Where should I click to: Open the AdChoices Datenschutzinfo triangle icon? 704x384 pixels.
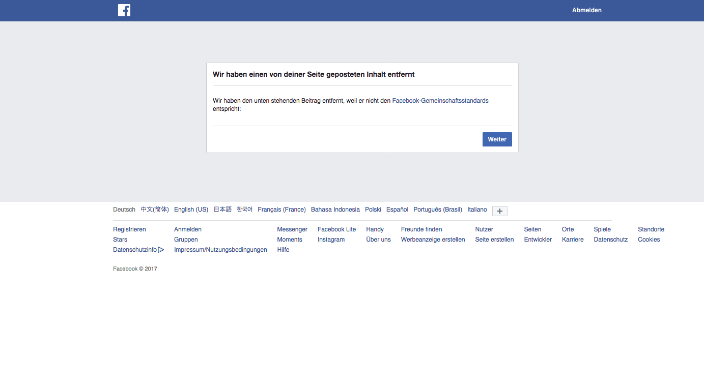[161, 250]
